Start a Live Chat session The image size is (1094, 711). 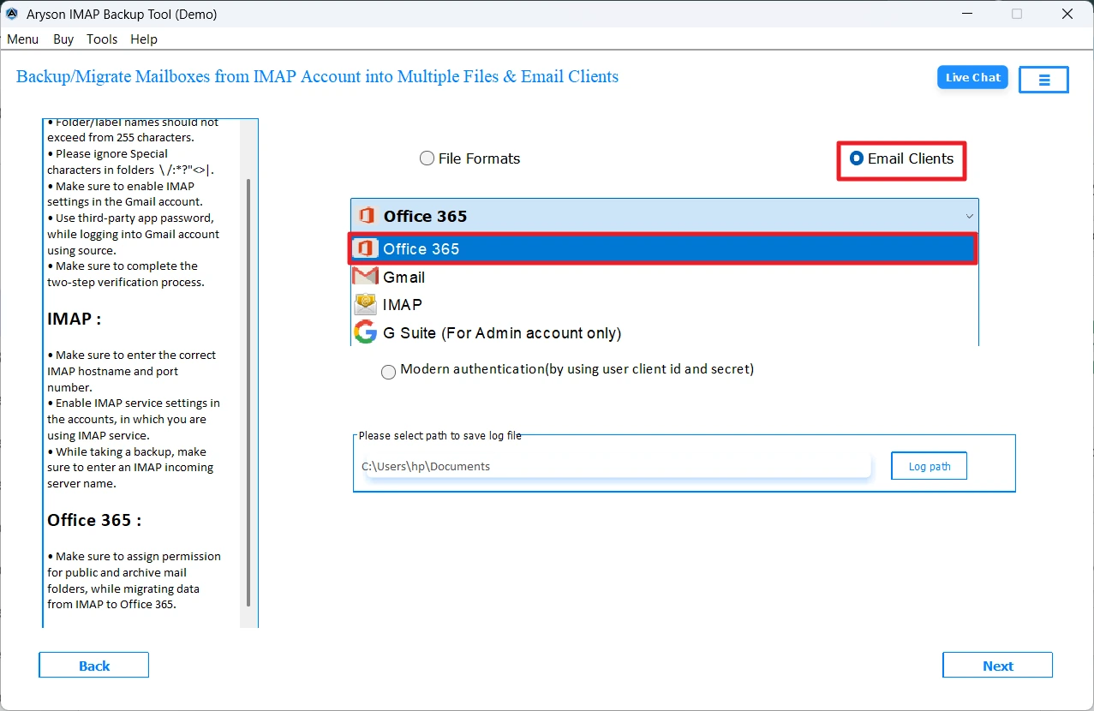point(973,77)
